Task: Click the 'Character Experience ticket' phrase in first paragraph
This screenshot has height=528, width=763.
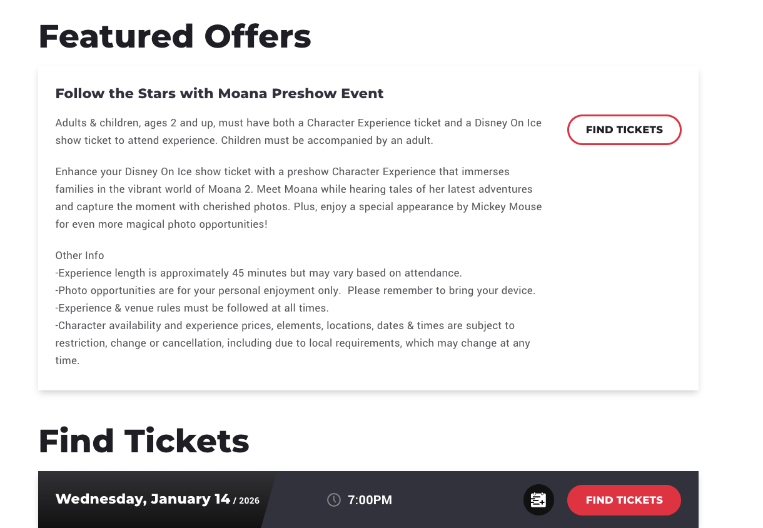Action: pos(374,123)
